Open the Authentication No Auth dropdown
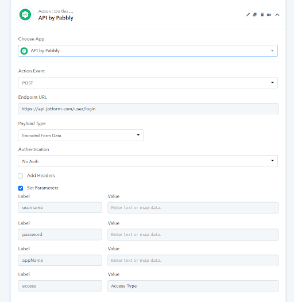The width and height of the screenshot is (294, 302). click(148, 161)
